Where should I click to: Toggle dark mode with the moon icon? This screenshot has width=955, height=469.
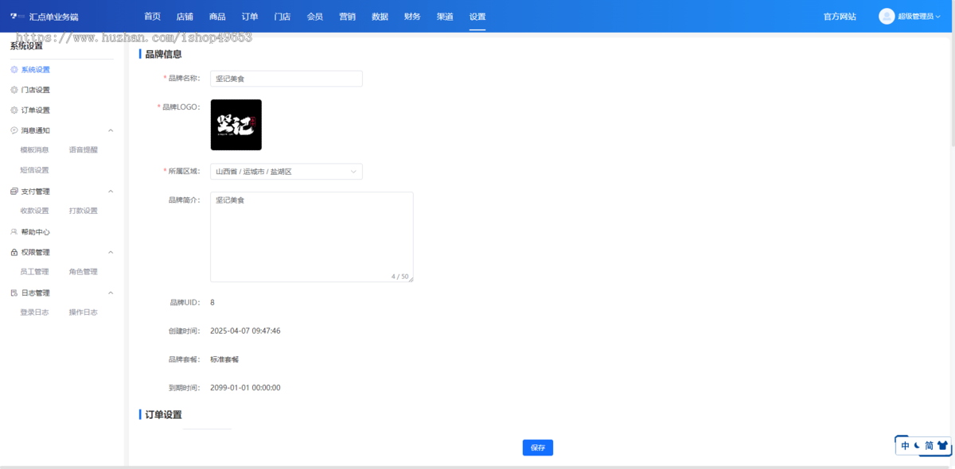[917, 446]
